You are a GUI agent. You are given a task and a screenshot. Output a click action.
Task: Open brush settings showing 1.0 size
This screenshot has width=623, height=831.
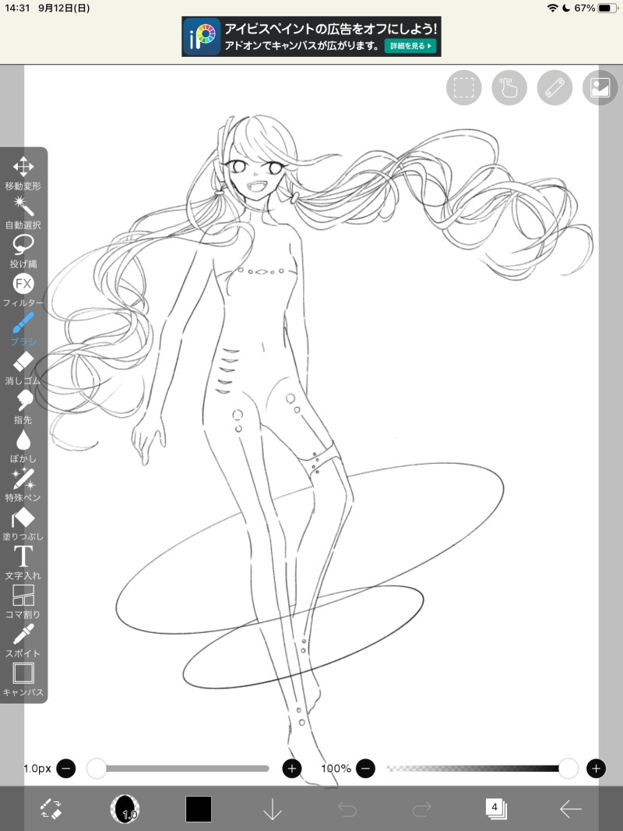click(x=125, y=808)
